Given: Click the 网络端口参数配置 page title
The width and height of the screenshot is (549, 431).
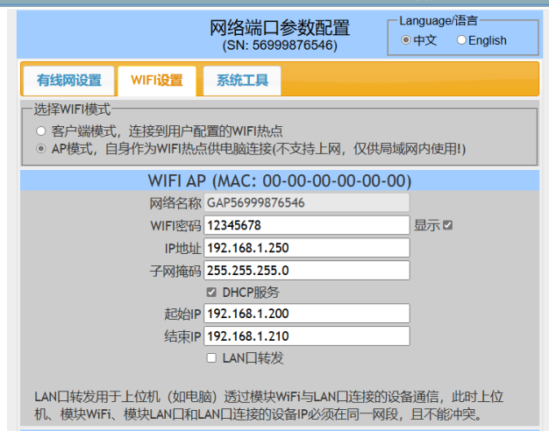Looking at the screenshot, I should coord(279,27).
